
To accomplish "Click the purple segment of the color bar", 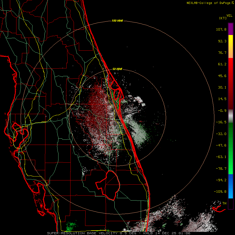I will pyautogui.click(x=231, y=29).
